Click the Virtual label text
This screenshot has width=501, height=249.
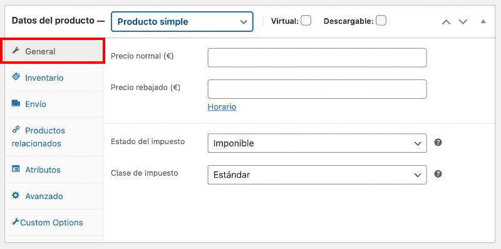(285, 21)
